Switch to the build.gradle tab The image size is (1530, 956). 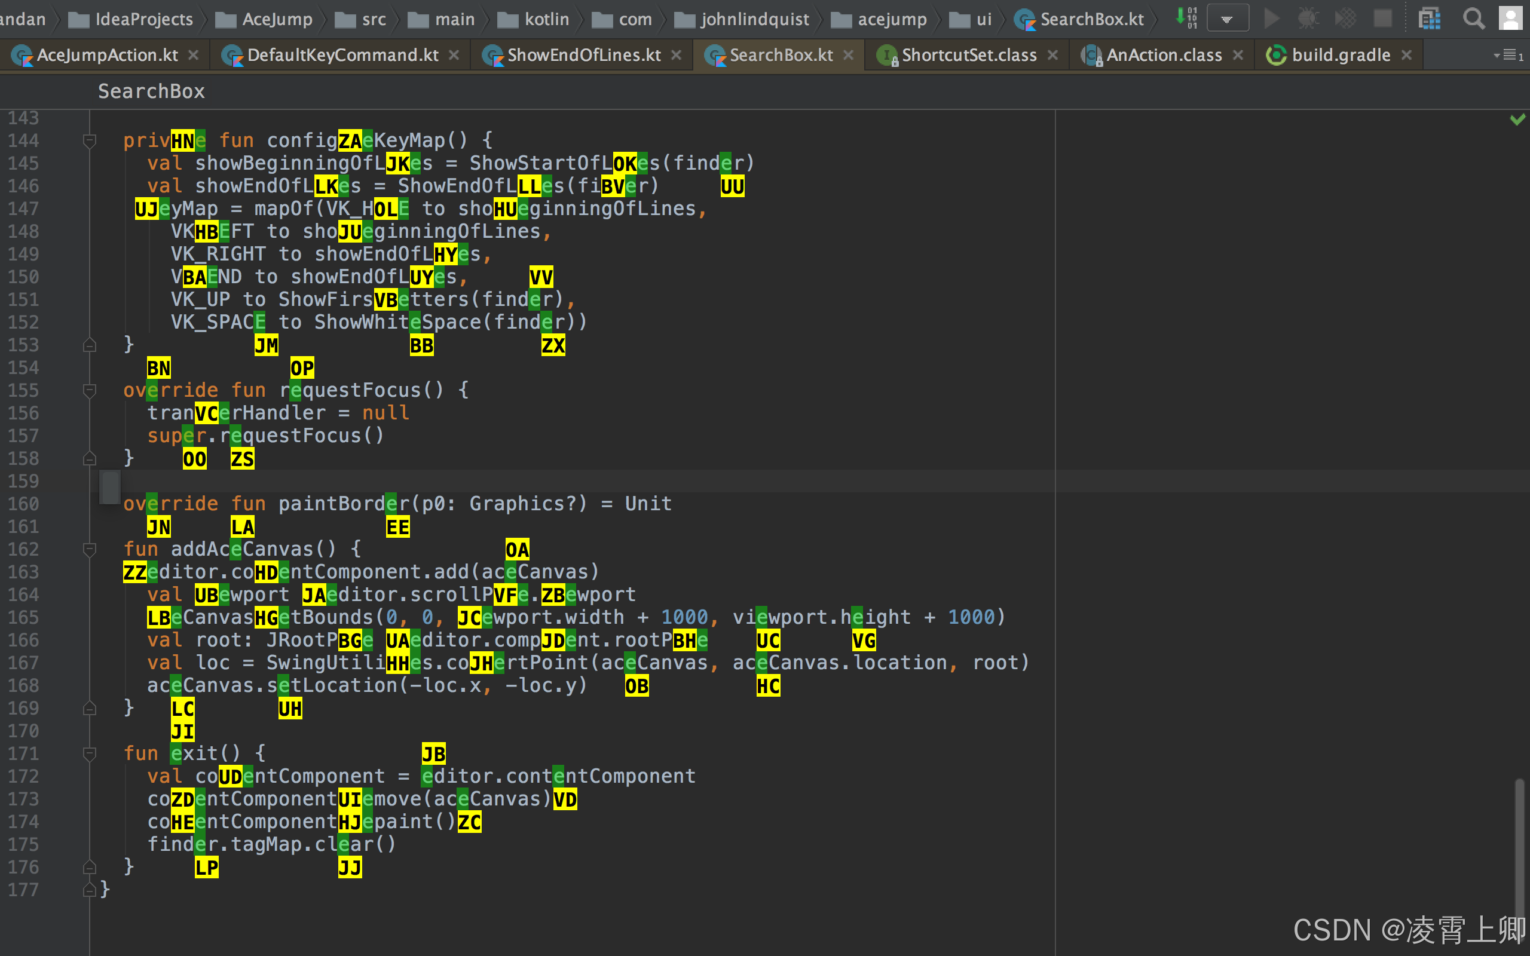coord(1341,56)
